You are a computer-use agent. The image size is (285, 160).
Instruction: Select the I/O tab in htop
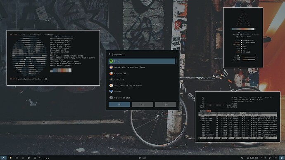tap(209, 111)
